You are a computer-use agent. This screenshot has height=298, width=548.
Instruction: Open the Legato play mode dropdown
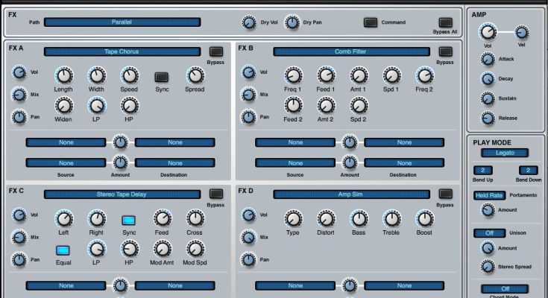tap(505, 153)
